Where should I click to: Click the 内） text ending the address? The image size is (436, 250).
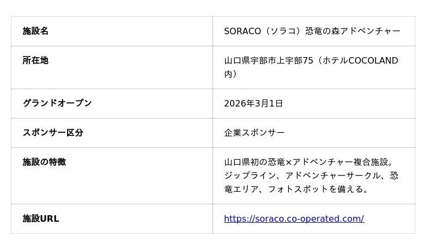231,74
